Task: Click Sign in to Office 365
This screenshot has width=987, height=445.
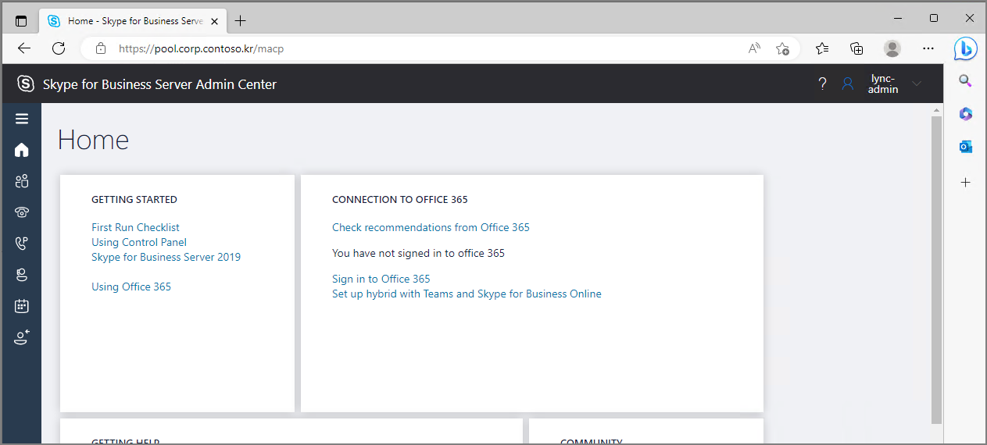Action: coord(381,279)
